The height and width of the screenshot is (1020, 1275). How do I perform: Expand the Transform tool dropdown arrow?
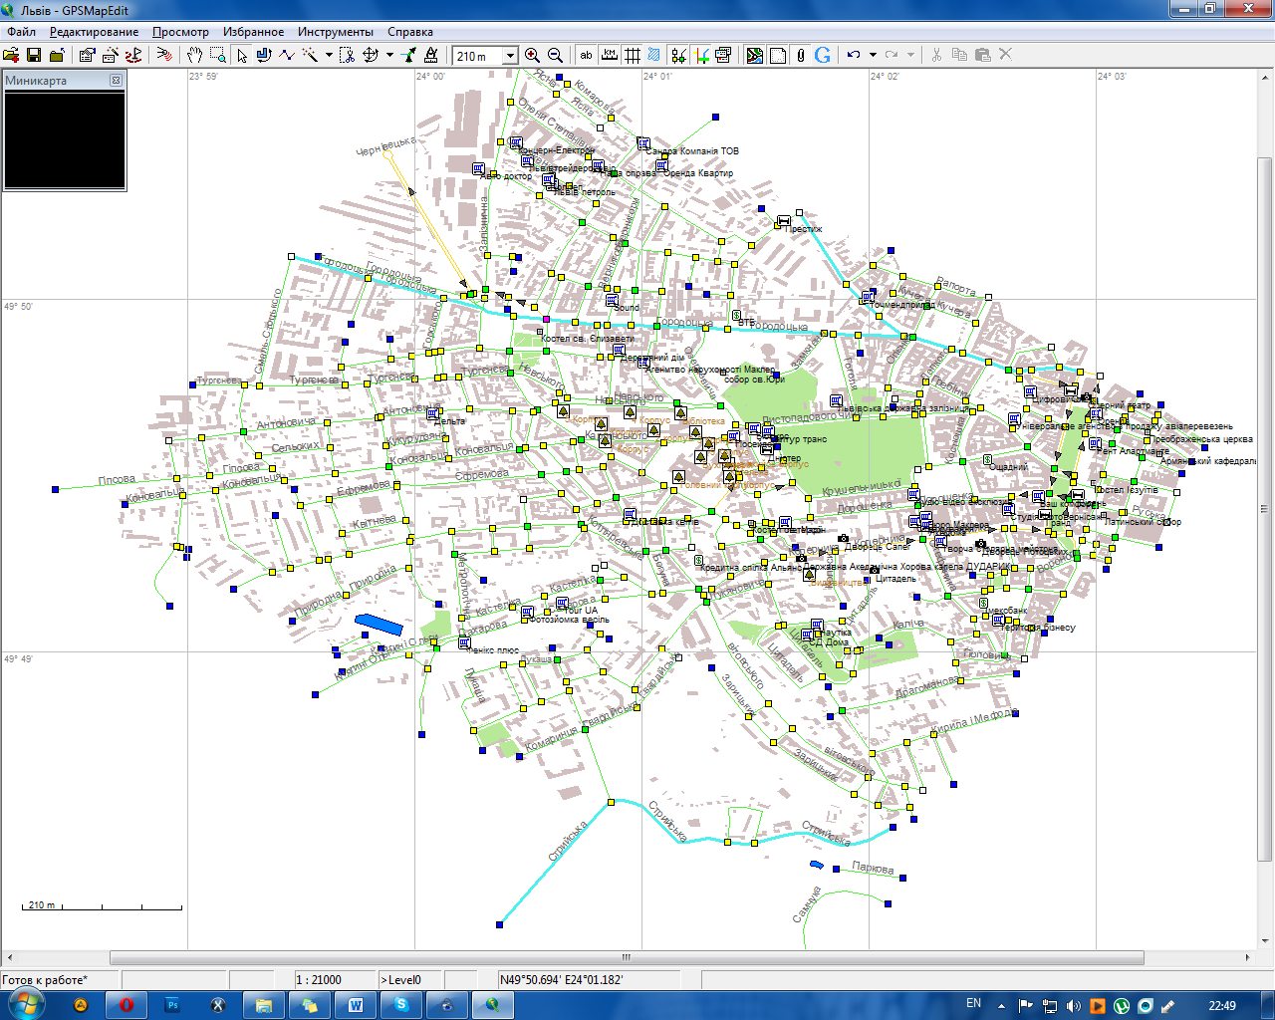click(x=389, y=55)
